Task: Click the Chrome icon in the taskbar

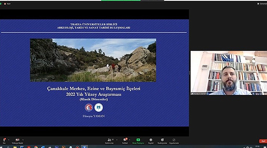Action: (36, 147)
